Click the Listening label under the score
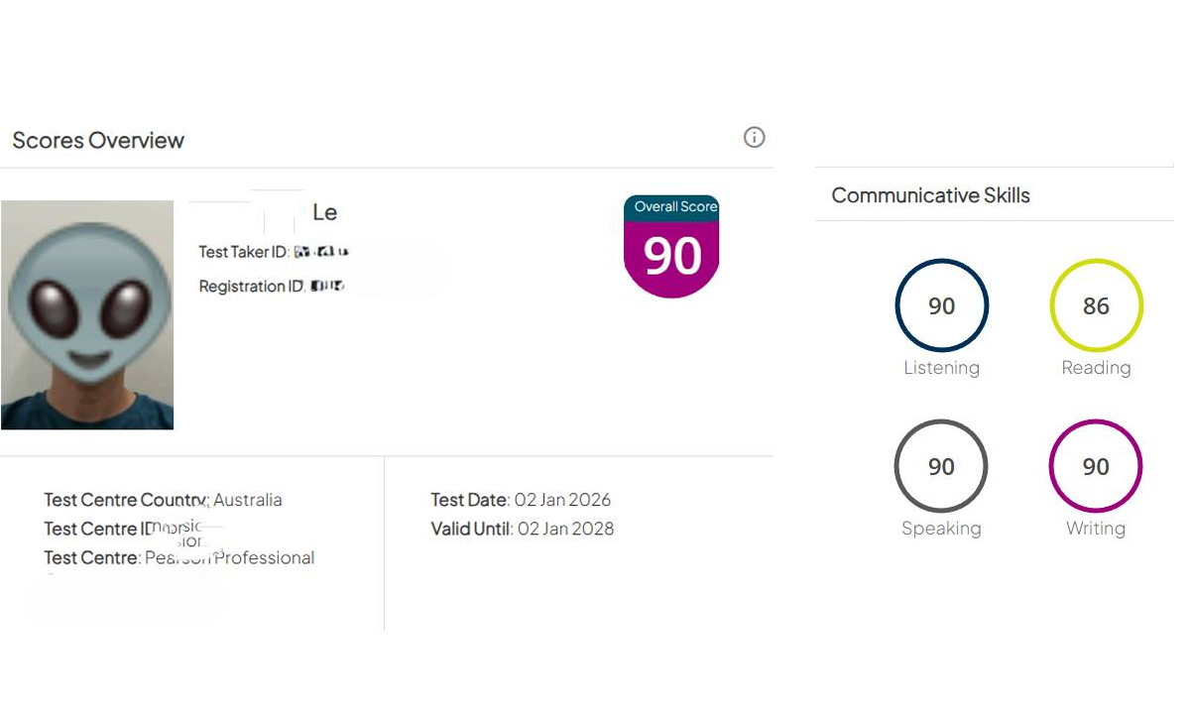1190x714 pixels. coord(941,368)
